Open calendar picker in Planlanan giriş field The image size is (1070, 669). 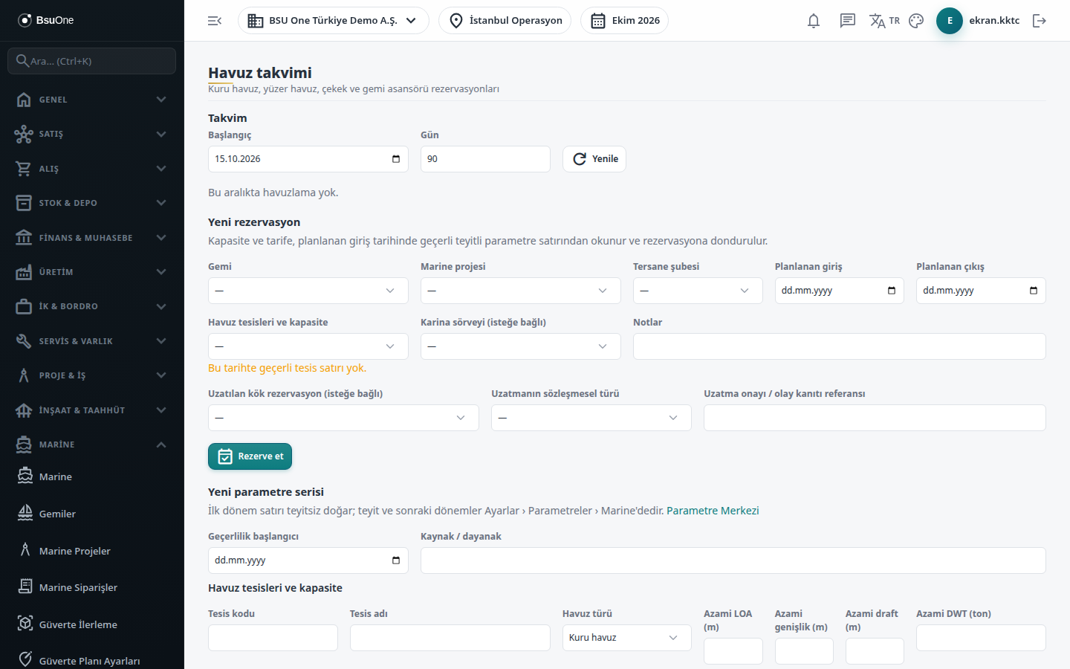(892, 291)
